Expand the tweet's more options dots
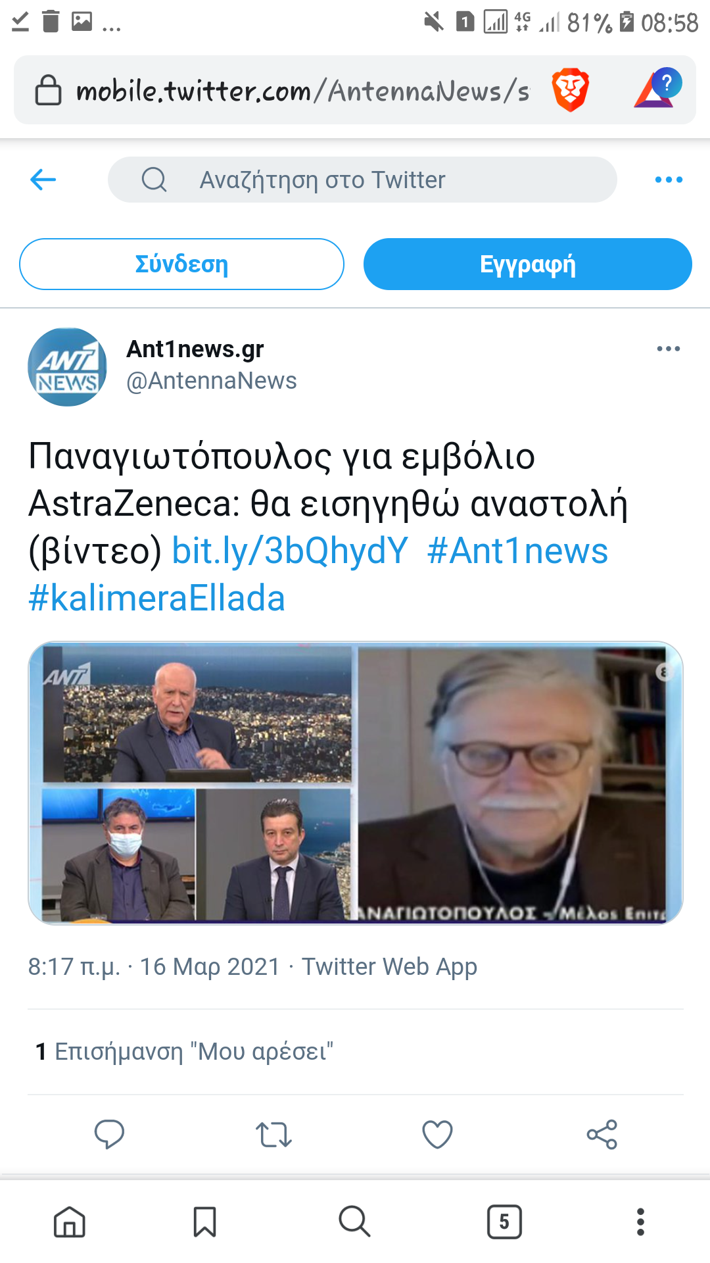 [669, 349]
